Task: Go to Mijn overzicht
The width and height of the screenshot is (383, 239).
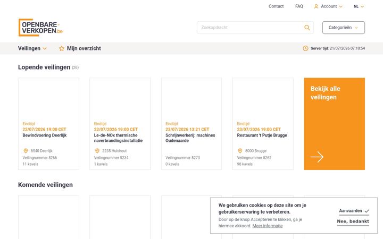Action: click(80, 48)
